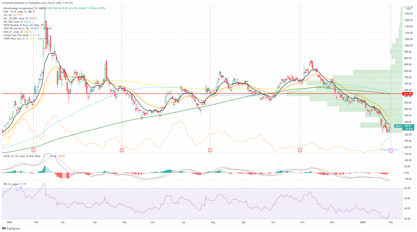Select the MACD (12, 26, close, 9) legend
The height and width of the screenshot is (232, 417).
click(x=22, y=156)
